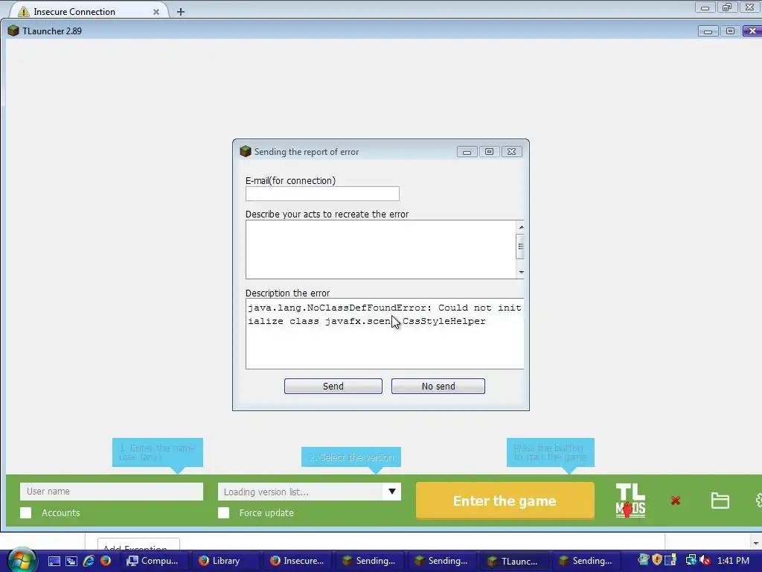762x572 pixels.
Task: Click the security shield tray icon
Action: tap(657, 560)
